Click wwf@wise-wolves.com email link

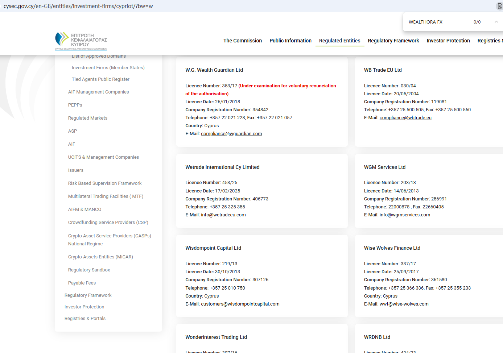point(404,304)
